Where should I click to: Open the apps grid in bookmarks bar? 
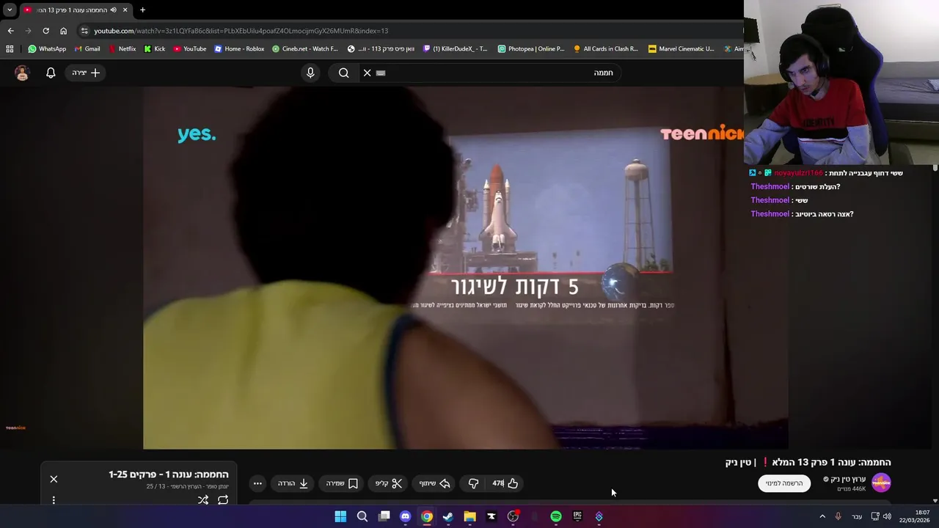click(10, 49)
